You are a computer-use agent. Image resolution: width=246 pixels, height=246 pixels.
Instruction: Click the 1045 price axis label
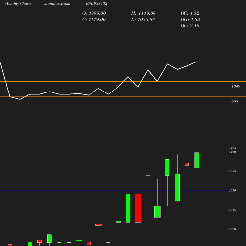(232, 210)
